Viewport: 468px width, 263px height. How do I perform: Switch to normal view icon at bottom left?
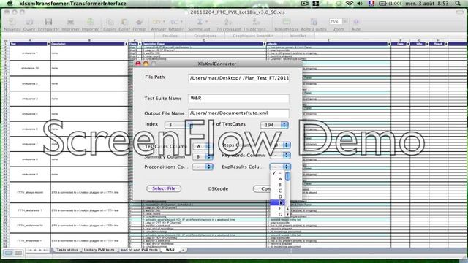pos(8,253)
